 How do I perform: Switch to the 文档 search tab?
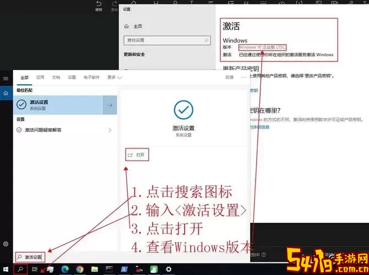pyautogui.click(x=56, y=77)
